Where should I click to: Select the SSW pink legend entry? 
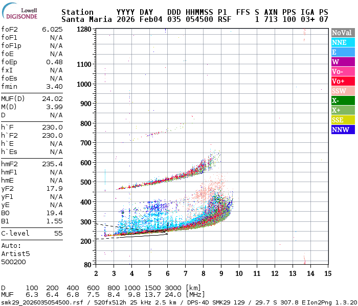343,91
